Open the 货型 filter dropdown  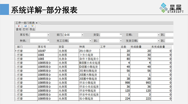121,34
